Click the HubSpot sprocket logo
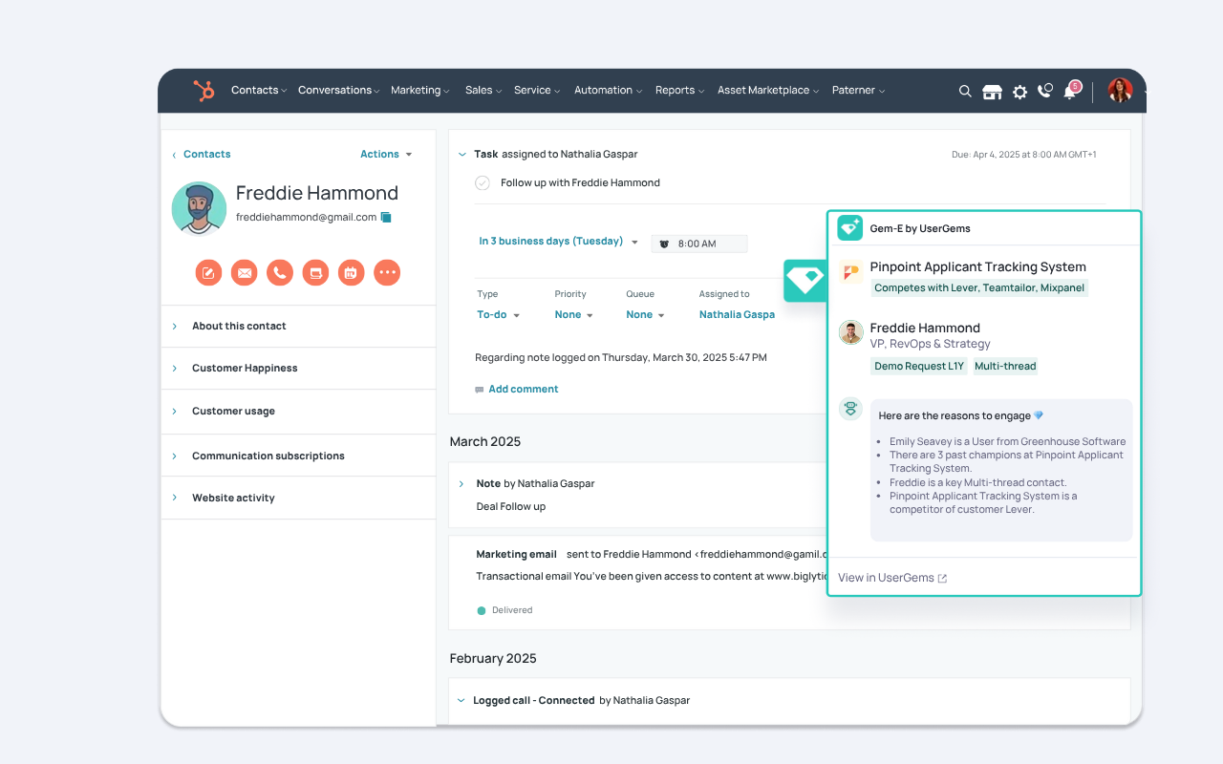The width and height of the screenshot is (1223, 764). click(x=204, y=91)
